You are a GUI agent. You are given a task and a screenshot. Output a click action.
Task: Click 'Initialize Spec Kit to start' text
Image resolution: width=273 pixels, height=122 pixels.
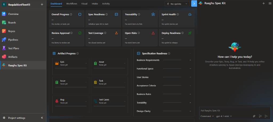pos(98,24)
